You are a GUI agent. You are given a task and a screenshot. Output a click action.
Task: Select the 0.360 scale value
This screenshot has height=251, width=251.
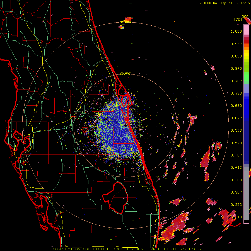(x=236, y=180)
